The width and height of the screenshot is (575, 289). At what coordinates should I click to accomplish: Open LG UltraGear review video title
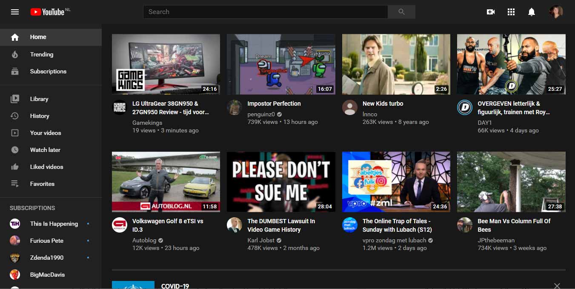coord(171,108)
